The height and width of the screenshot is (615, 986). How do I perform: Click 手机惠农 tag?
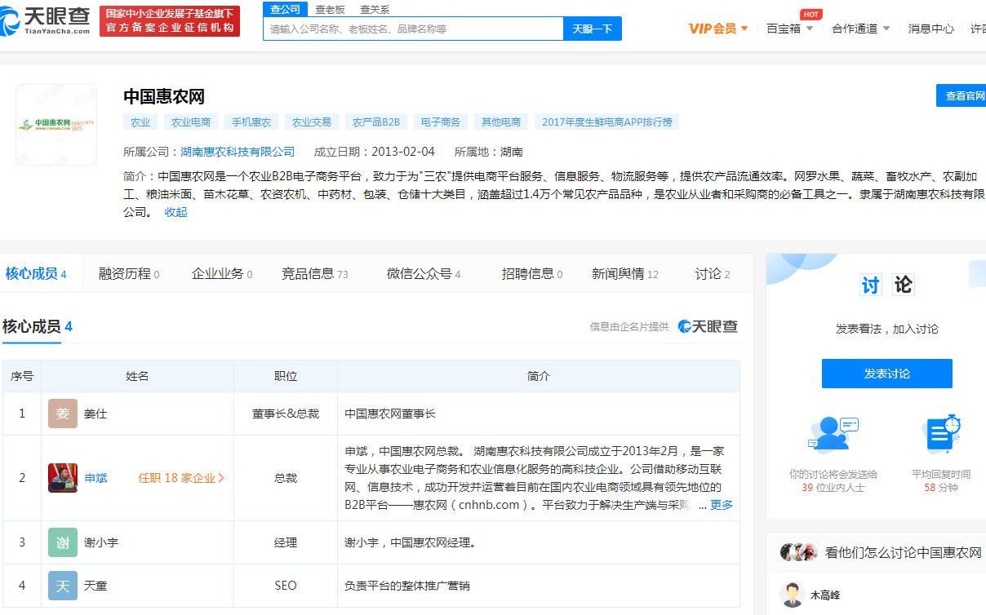[251, 122]
